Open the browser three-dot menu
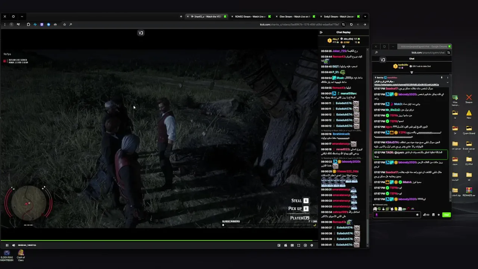Screen dimensions: 478x269 click(4, 25)
